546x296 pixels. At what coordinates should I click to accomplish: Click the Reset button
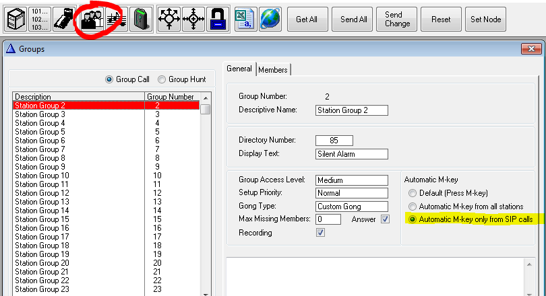point(441,19)
